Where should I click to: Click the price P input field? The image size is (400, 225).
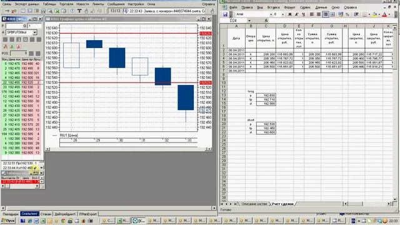[x=14, y=26]
